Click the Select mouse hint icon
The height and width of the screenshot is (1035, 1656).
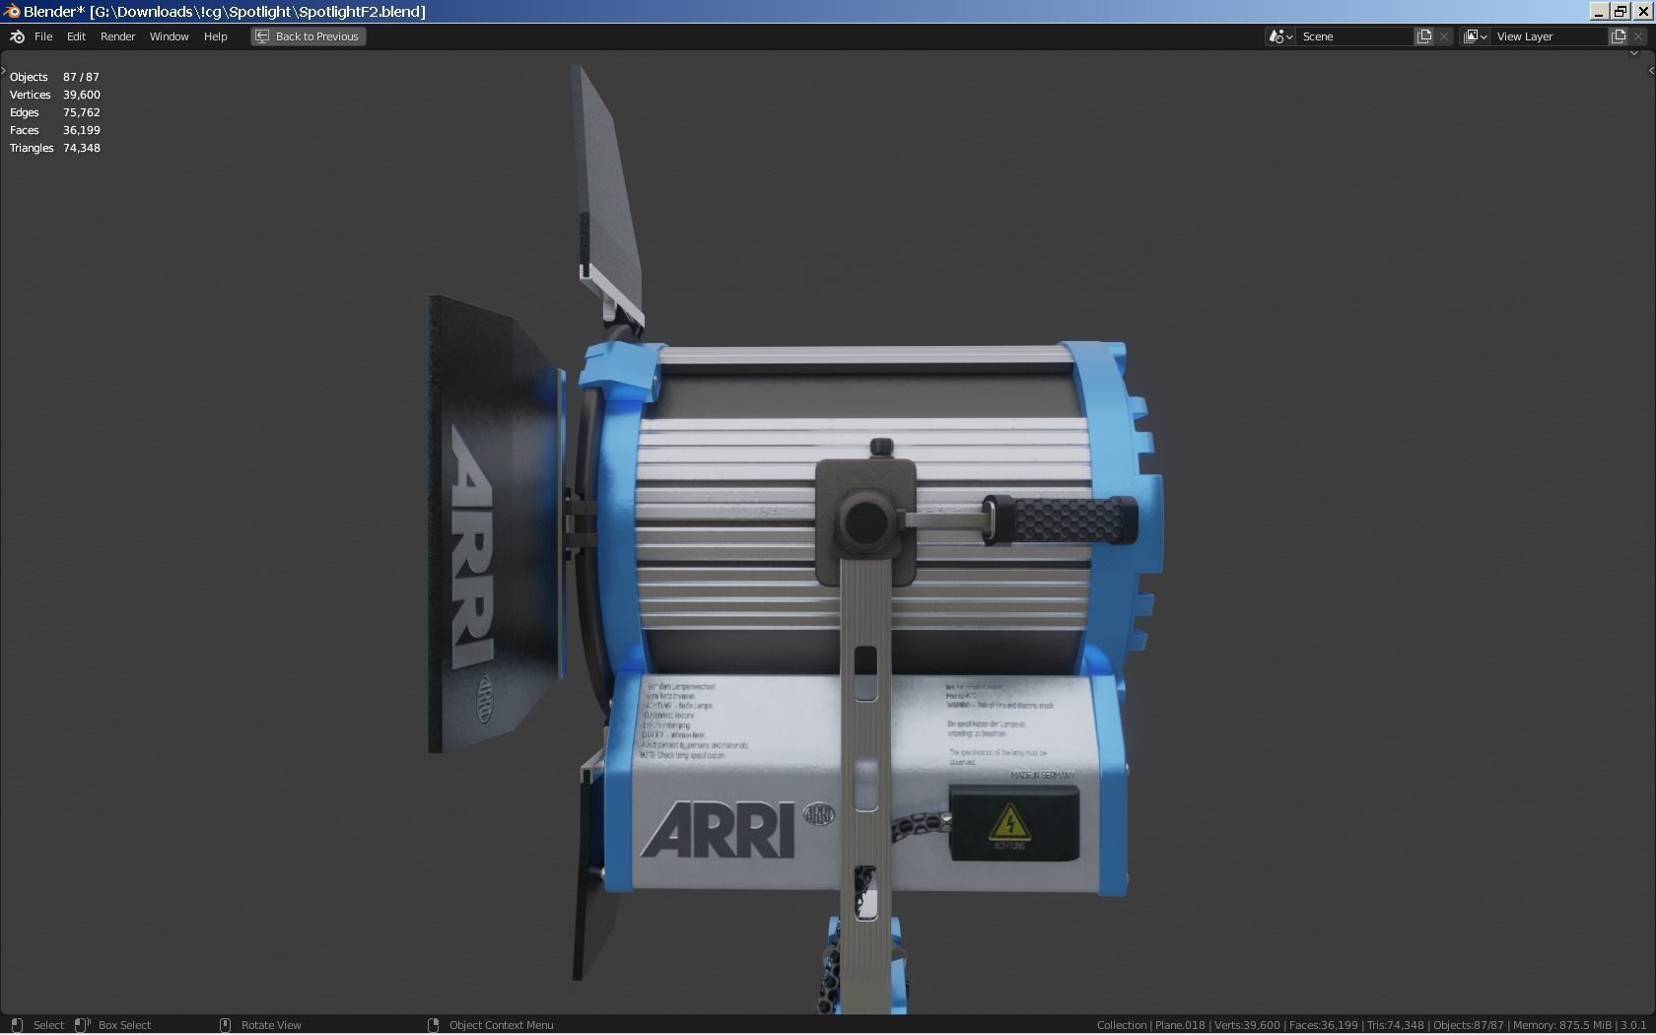pyautogui.click(x=17, y=1025)
